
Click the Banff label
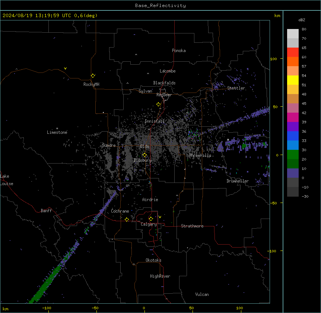click(x=46, y=211)
